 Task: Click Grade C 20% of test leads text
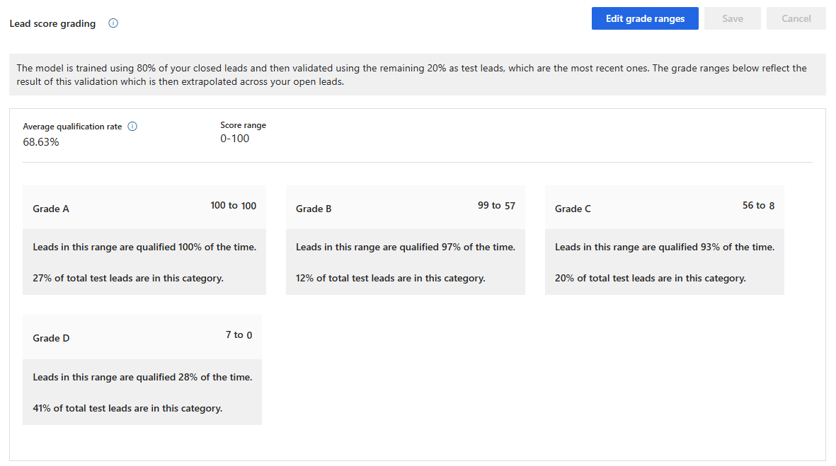[650, 279]
